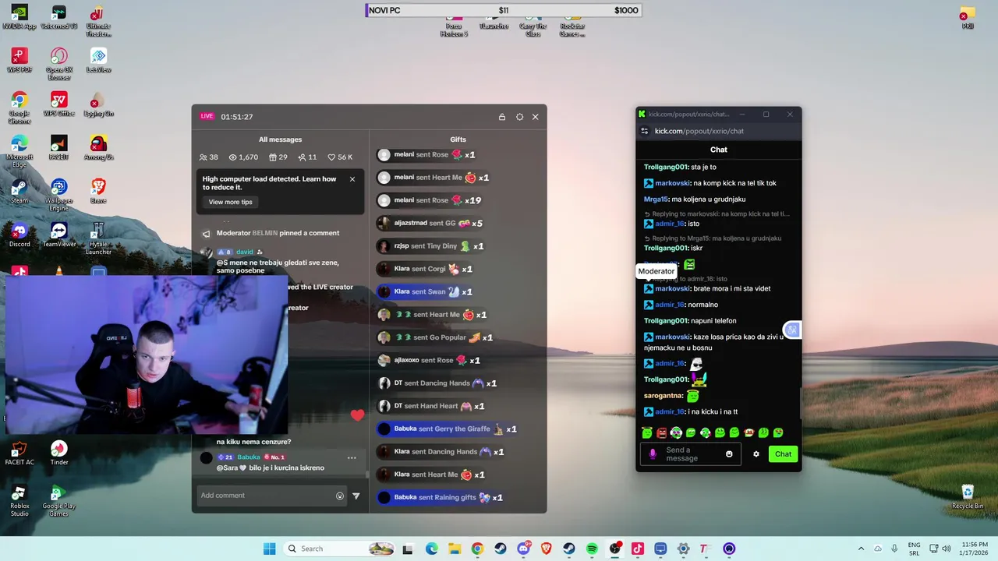Click 'Babuka sent Raining gifts' entry
This screenshot has width=998, height=561.
tap(441, 497)
